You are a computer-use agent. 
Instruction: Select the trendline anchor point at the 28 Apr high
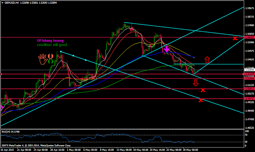(61, 52)
